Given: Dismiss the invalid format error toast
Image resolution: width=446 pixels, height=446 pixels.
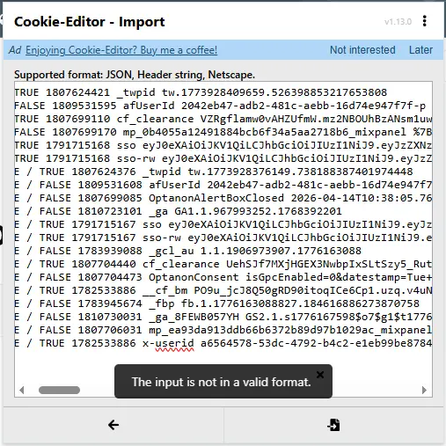Looking at the screenshot, I should 320,375.
